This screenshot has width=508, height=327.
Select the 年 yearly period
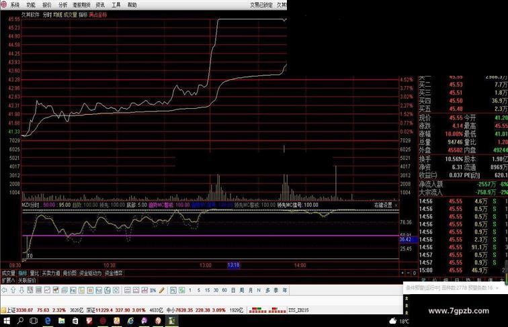[x=284, y=290]
